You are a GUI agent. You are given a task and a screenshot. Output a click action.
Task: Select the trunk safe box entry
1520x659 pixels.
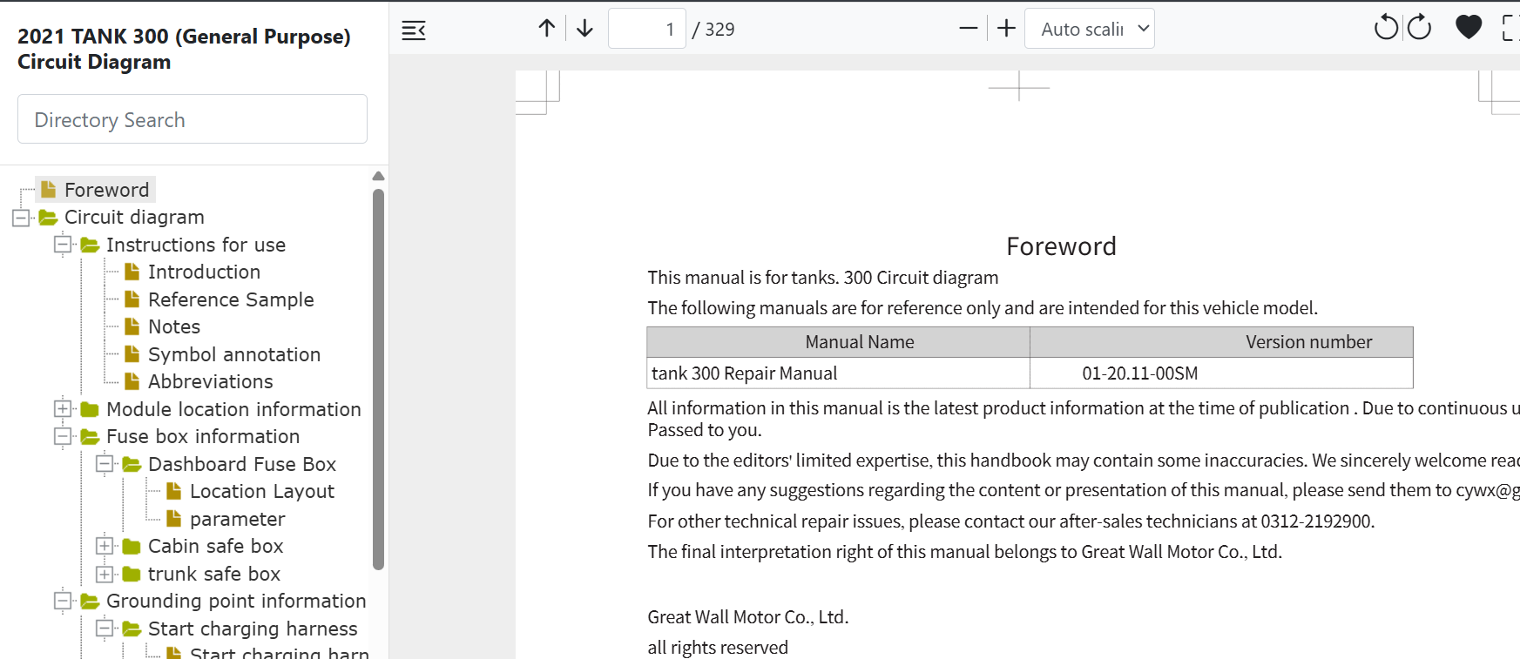pos(214,574)
